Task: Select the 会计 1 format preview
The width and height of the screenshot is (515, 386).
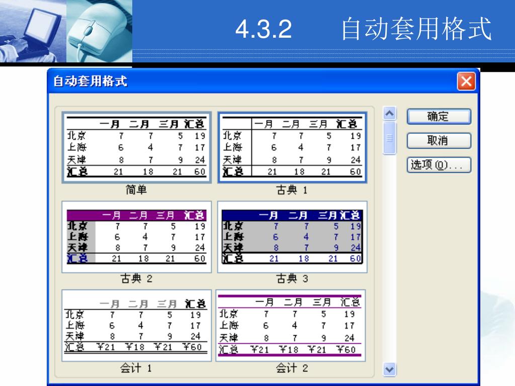Action: (137, 326)
